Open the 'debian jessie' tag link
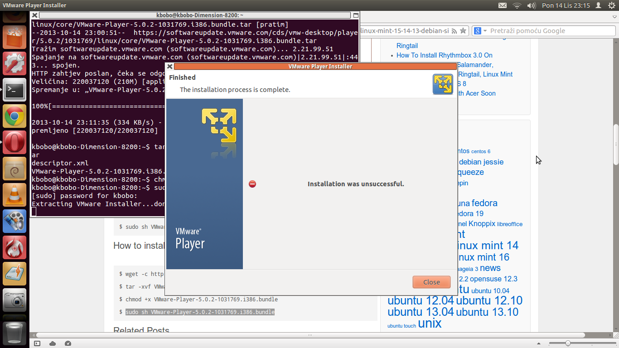619x348 pixels. [x=481, y=162]
